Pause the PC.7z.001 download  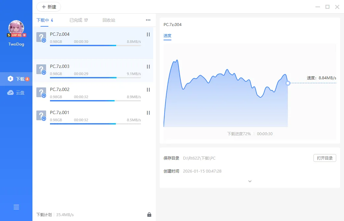point(148,113)
